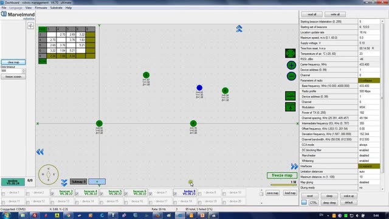Click the double left chevrons on map

[x=40, y=151]
